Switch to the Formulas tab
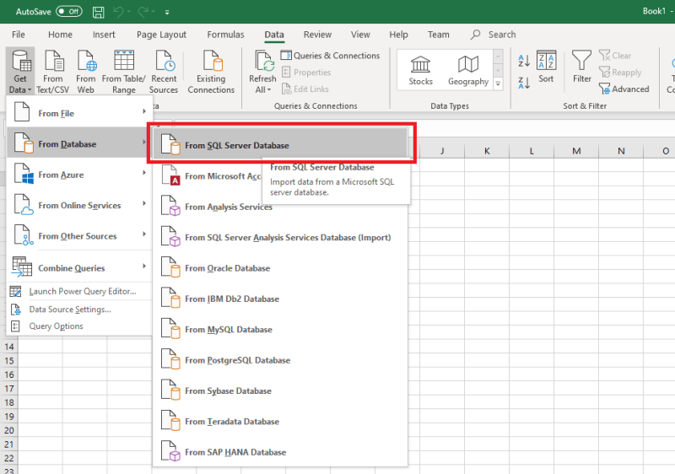 click(225, 35)
